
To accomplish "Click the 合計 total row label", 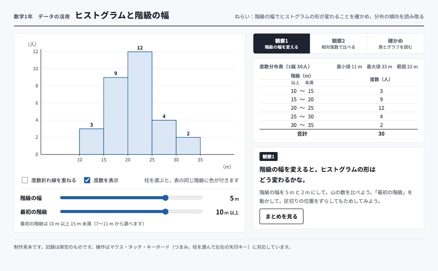I will [x=302, y=134].
